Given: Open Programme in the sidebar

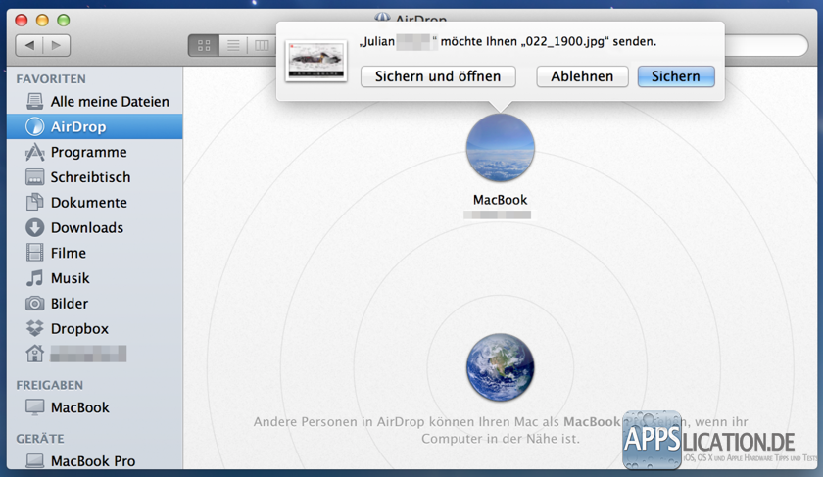Looking at the screenshot, I should [x=94, y=152].
